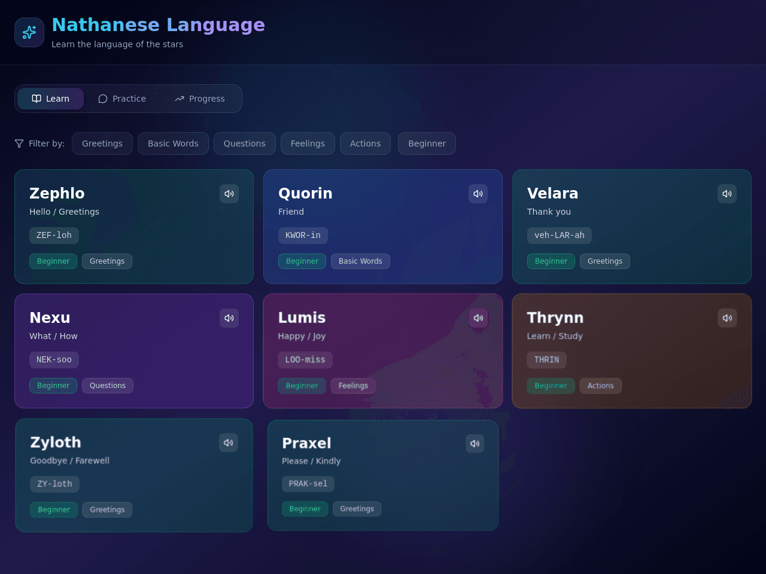Open the Zyloth word card
The width and height of the screenshot is (766, 574).
tap(134, 475)
